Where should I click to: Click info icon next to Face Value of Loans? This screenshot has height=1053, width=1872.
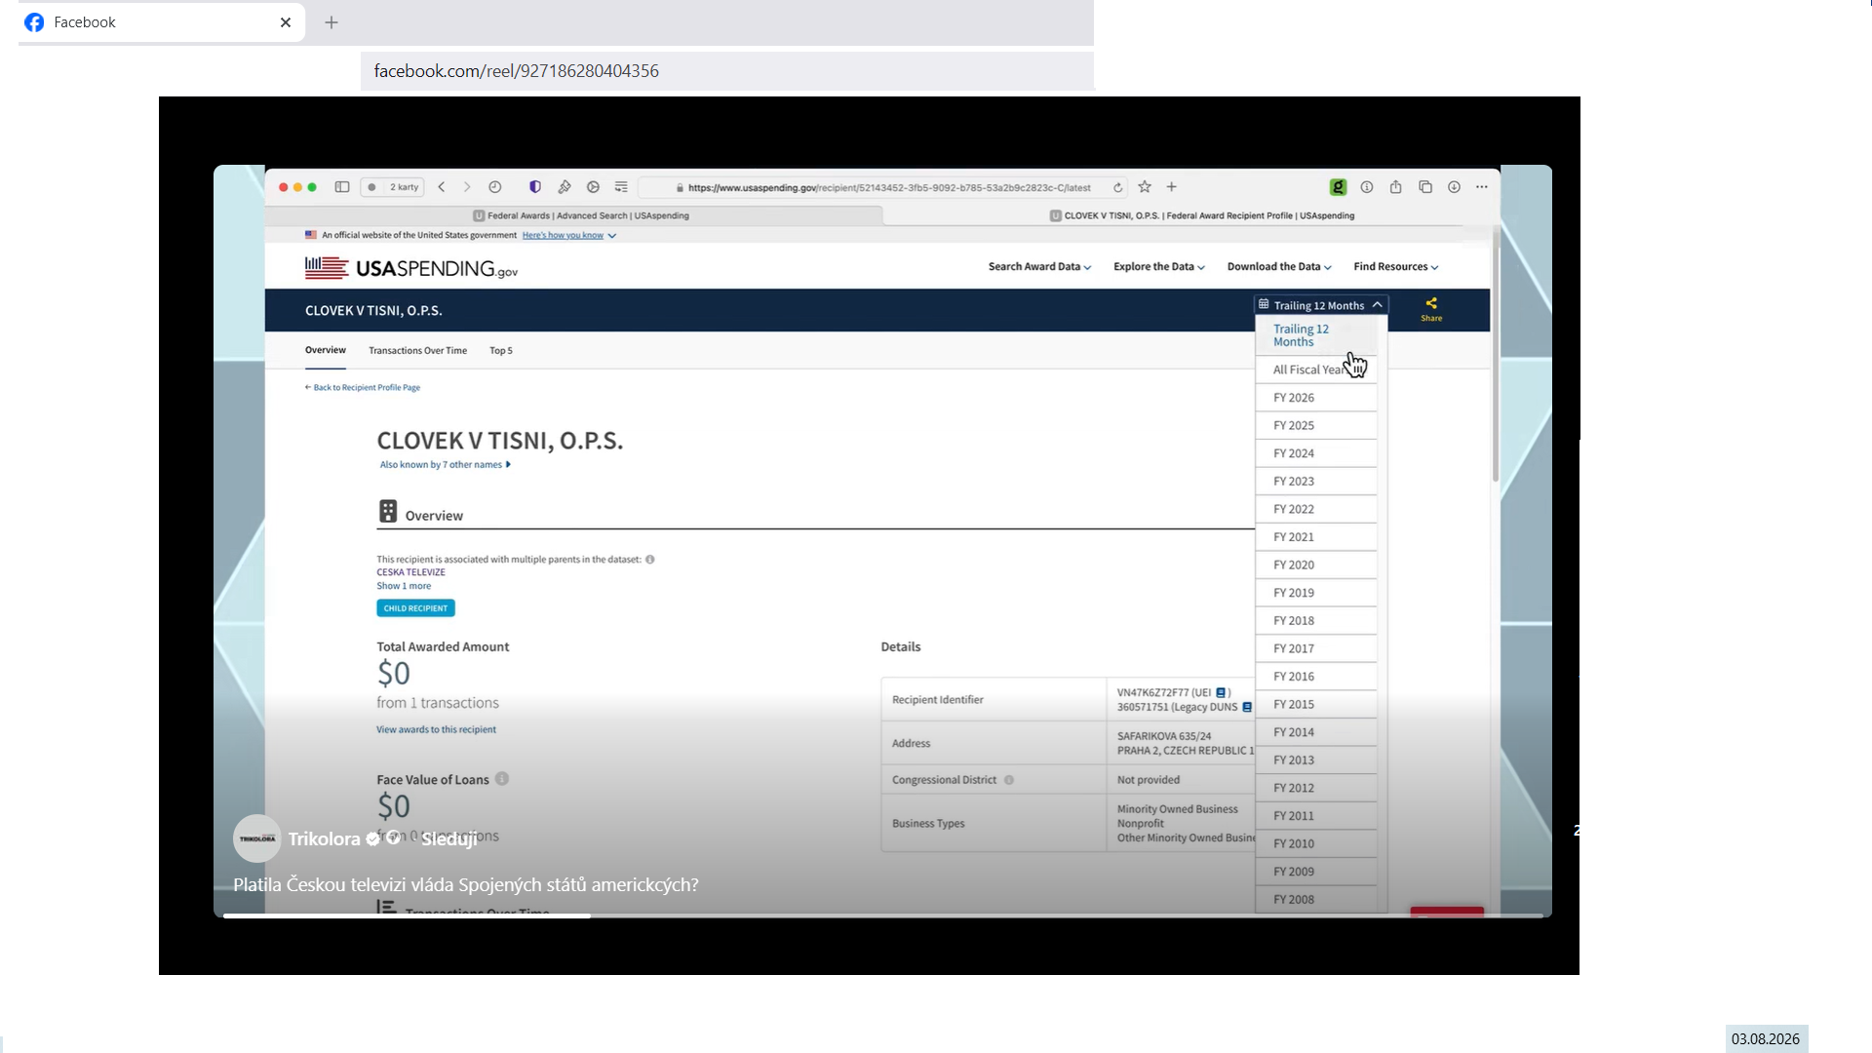pos(502,779)
